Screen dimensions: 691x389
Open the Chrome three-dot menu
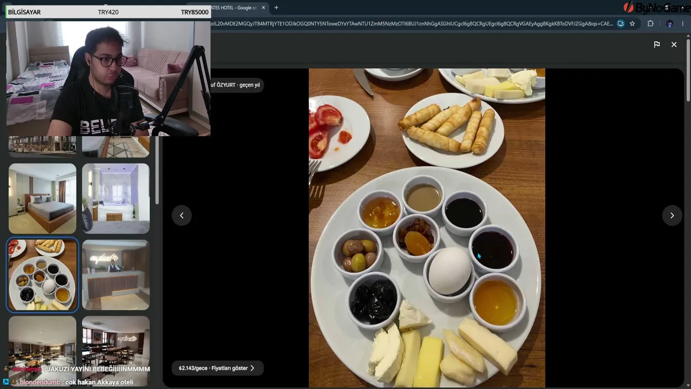point(683,24)
